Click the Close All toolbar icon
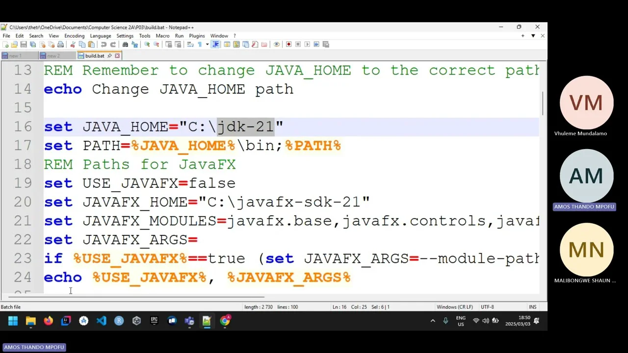This screenshot has width=628, height=353. click(52, 44)
